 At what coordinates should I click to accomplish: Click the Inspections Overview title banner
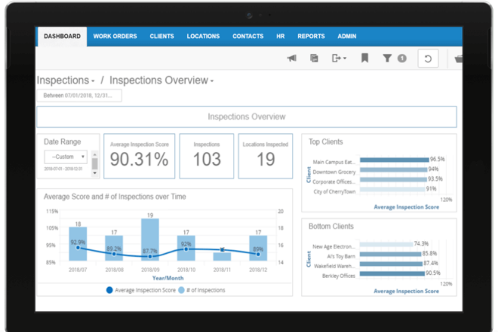click(247, 117)
